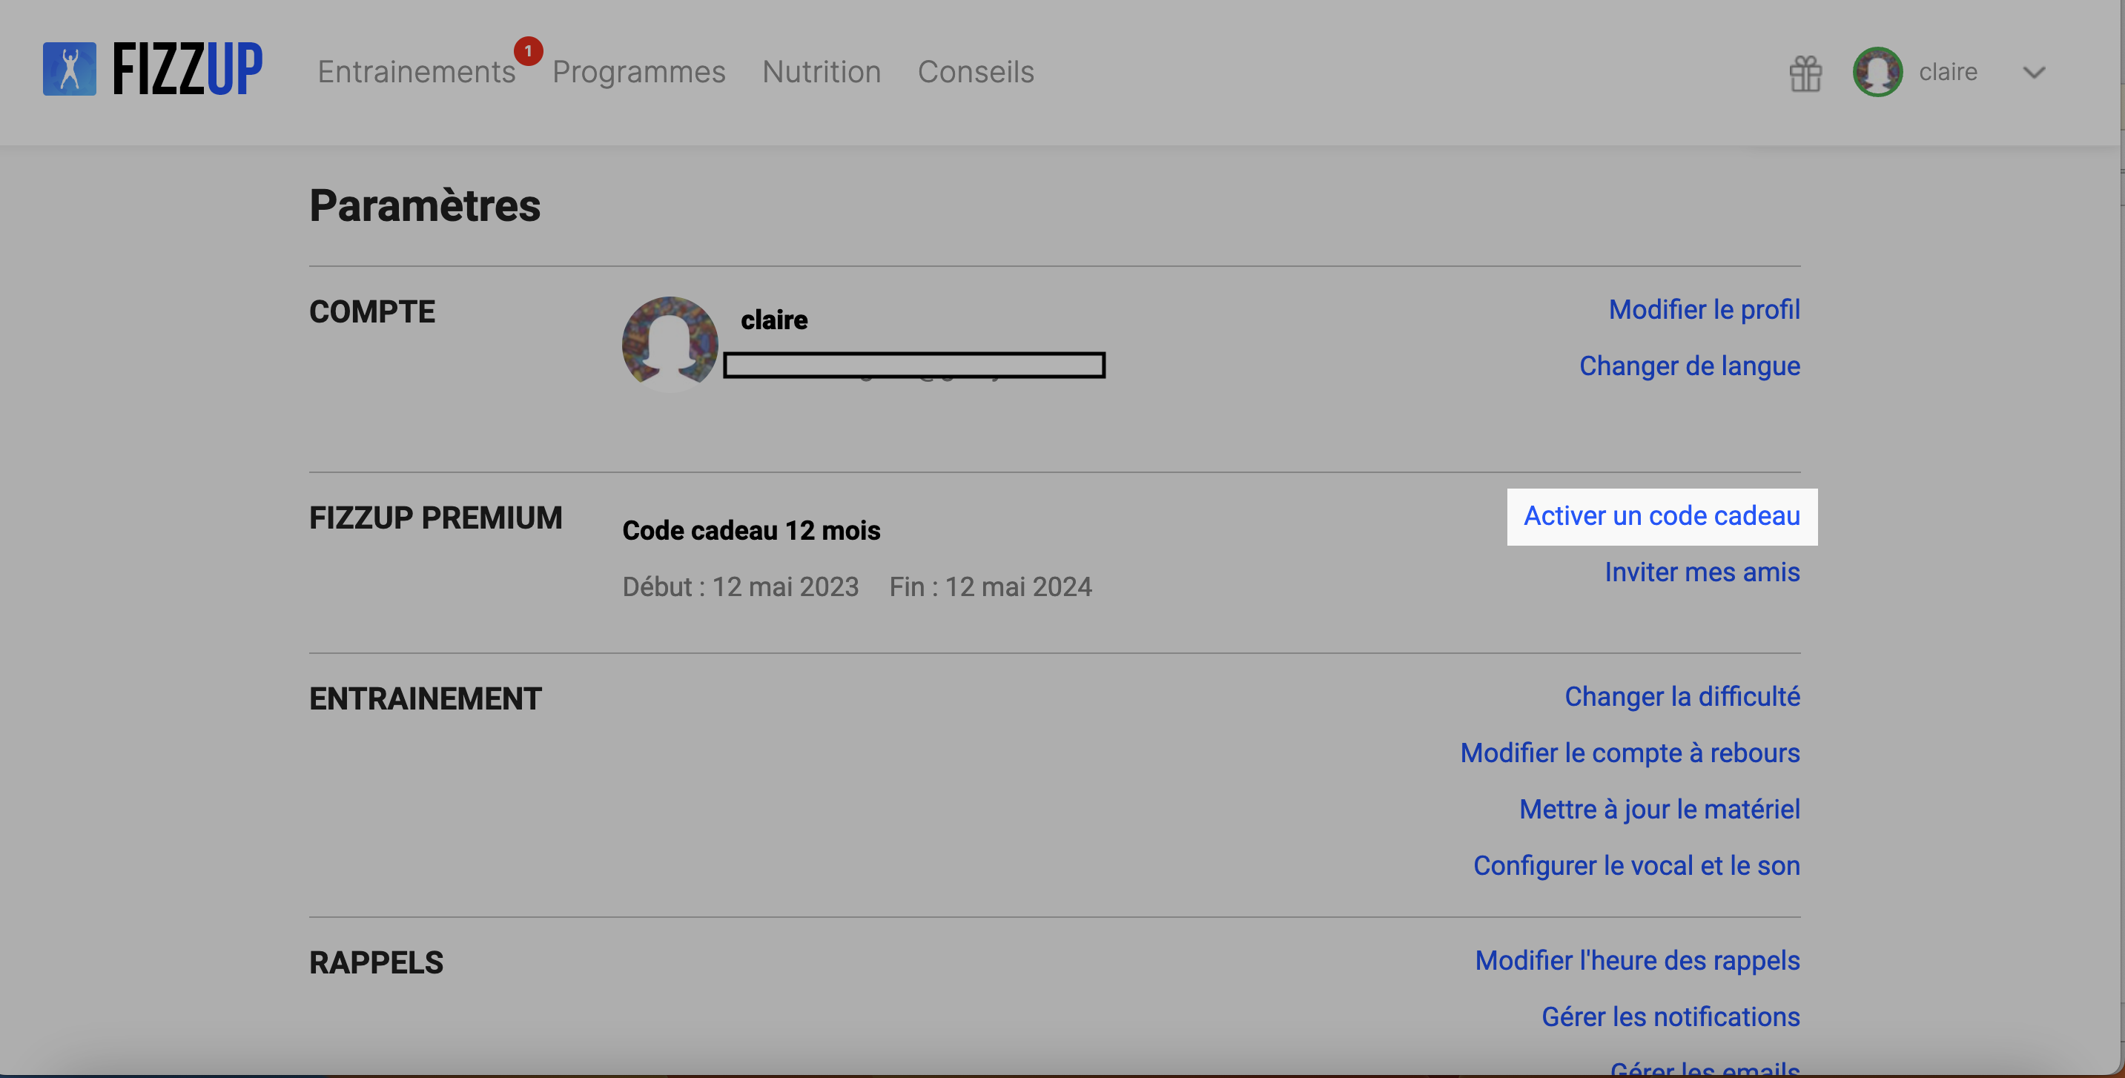Viewport: 2125px width, 1078px height.
Task: Click Modifier le profil link
Action: point(1705,309)
